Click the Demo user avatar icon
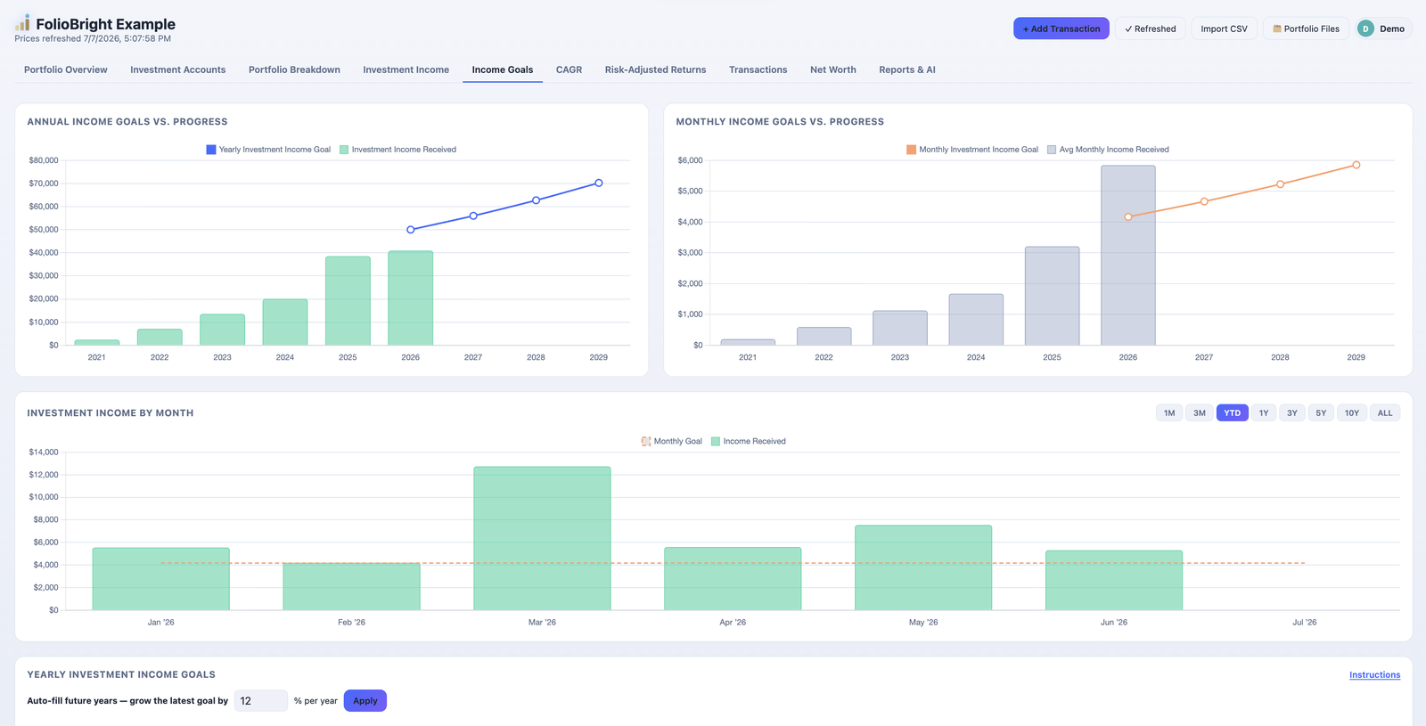This screenshot has width=1426, height=726. [x=1365, y=29]
